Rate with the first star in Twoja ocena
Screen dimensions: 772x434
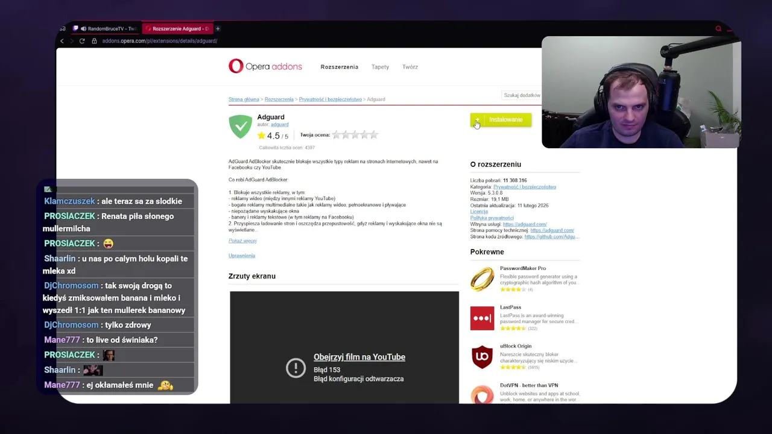click(337, 135)
